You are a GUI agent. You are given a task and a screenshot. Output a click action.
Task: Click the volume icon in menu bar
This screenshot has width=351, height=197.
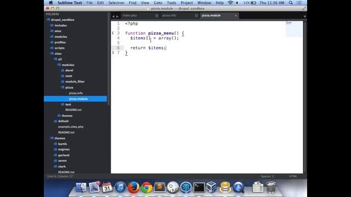pos(237,3)
